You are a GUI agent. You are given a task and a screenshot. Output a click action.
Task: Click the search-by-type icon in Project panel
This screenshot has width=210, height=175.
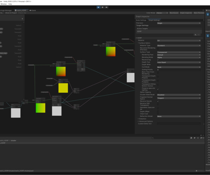click(191, 138)
